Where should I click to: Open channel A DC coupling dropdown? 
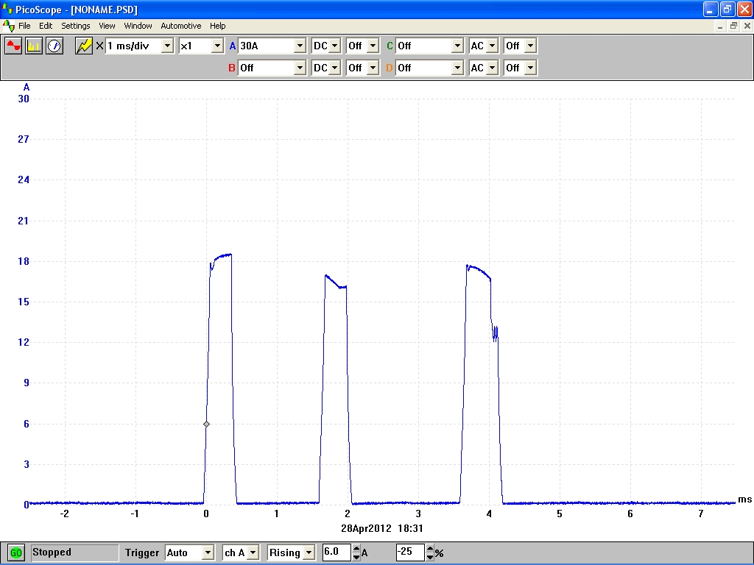click(335, 46)
